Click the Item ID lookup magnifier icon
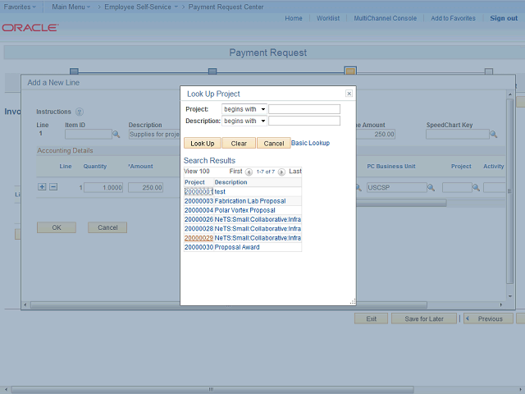 [116, 134]
